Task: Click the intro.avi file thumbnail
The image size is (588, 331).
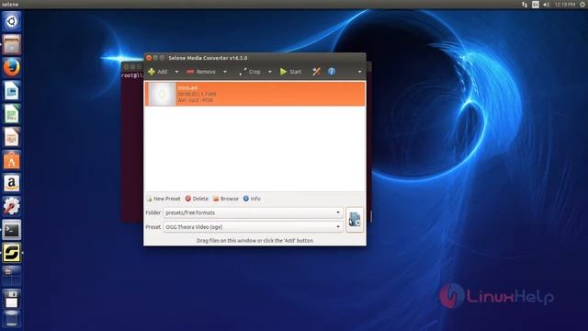Action: [x=162, y=94]
